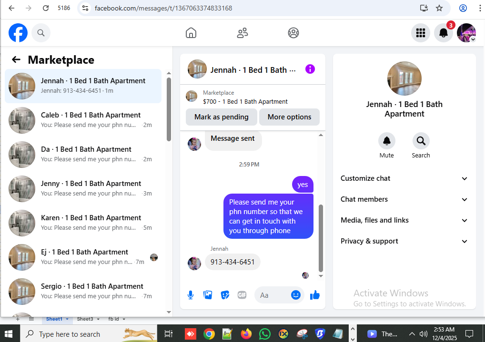Choose a sticker icon

tap(225, 295)
